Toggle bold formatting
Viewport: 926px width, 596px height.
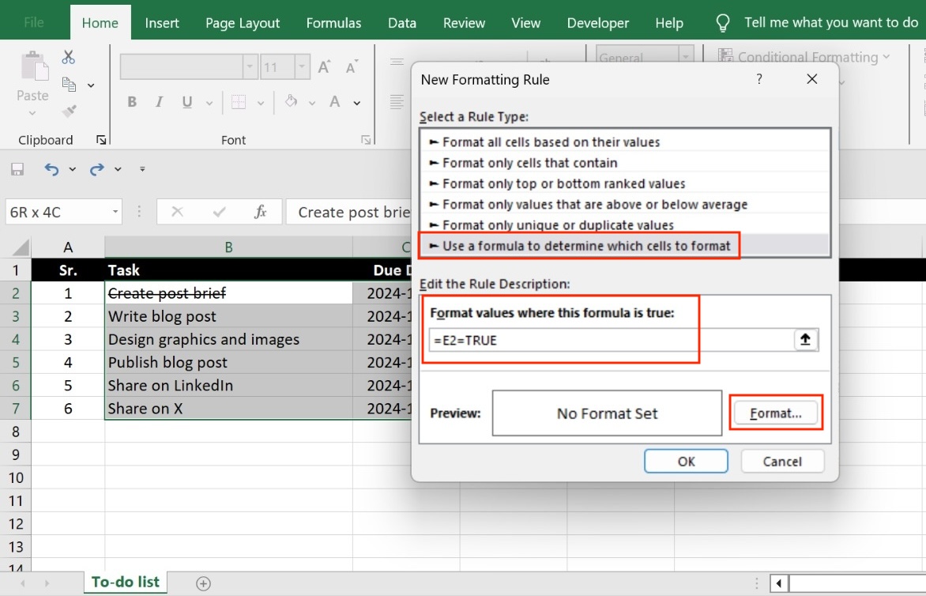point(131,102)
